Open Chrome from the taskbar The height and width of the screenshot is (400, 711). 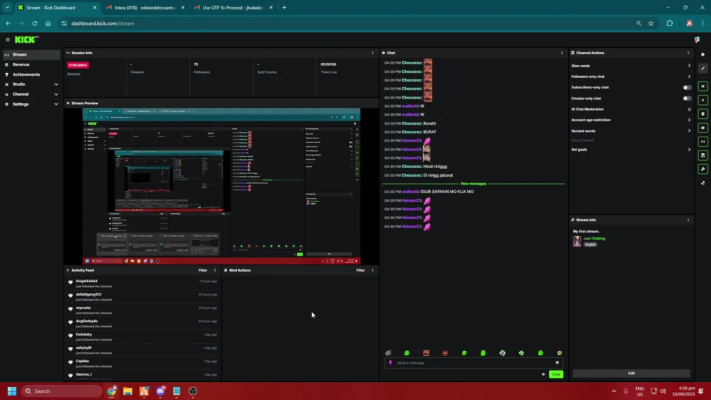pyautogui.click(x=112, y=391)
